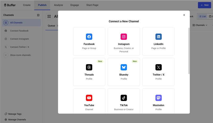The height and width of the screenshot is (123, 213).
Task: Open Manage Channels
Action: pos(17,120)
